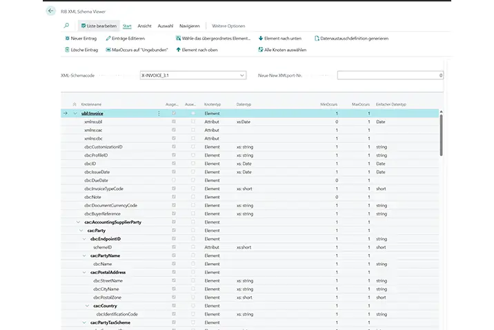This screenshot has height=330, width=494.
Task: Toggle Ausge checkbox for xmlns:ubl row
Action: 174,122
